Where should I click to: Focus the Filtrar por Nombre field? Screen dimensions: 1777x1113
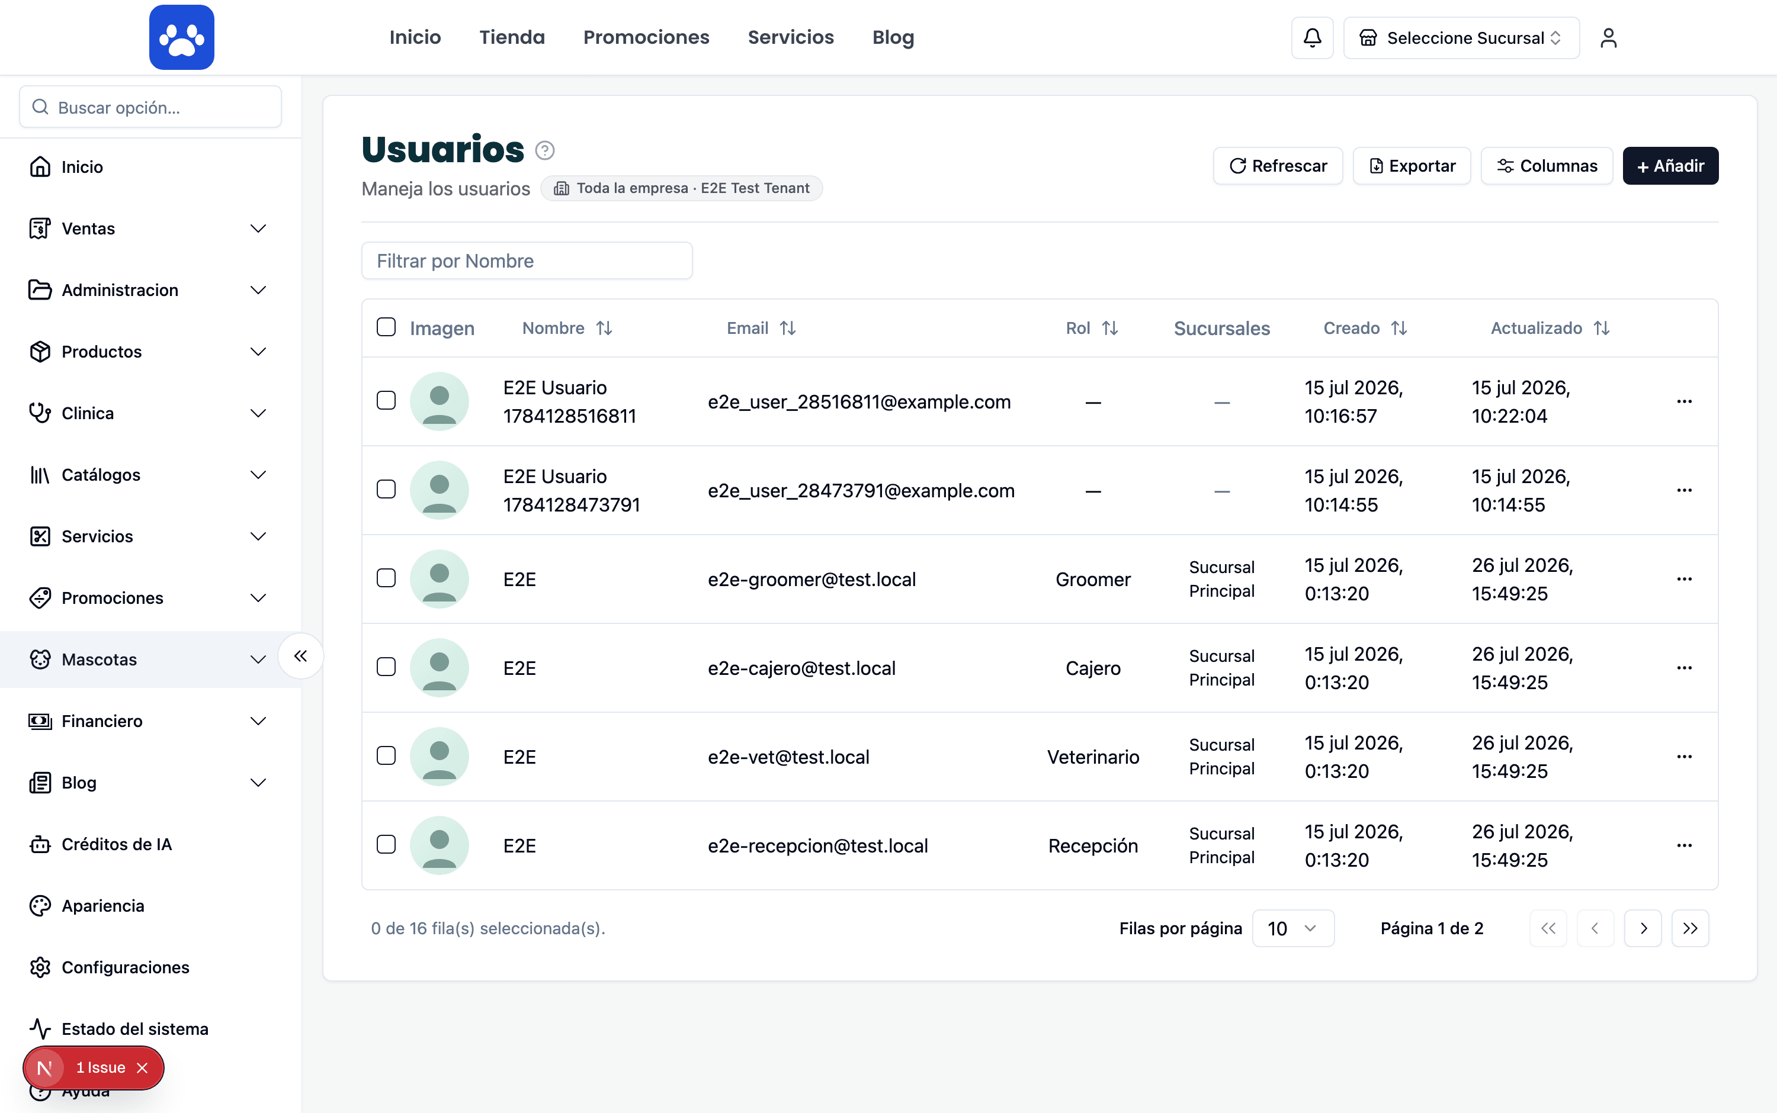coord(527,260)
